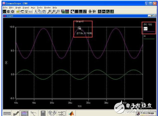Click the save disk toolbar icon
The image size is (158, 116).
pos(26,12)
